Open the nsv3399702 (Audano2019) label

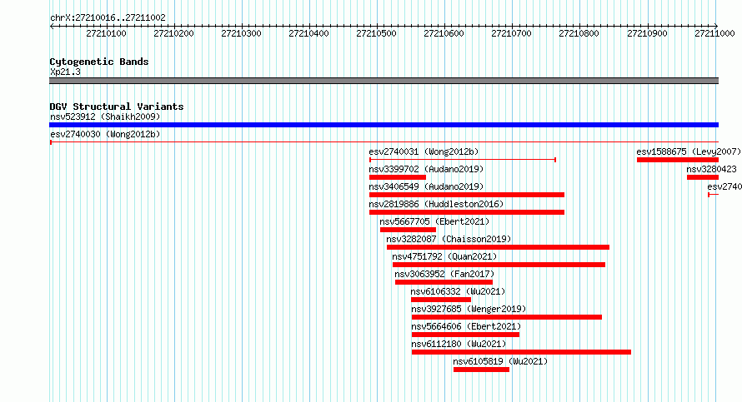tap(426, 169)
